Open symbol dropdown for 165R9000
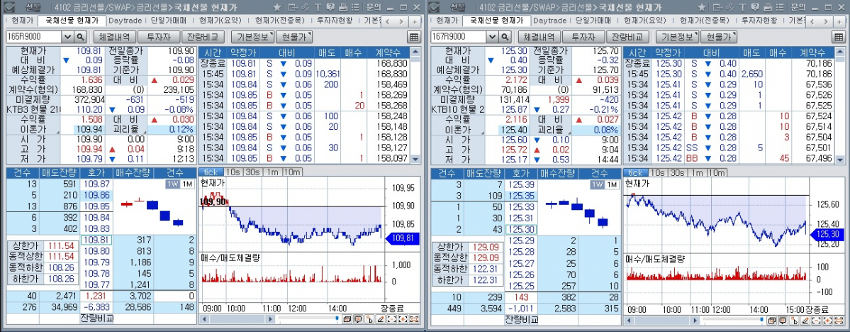850x332 pixels. (x=68, y=37)
